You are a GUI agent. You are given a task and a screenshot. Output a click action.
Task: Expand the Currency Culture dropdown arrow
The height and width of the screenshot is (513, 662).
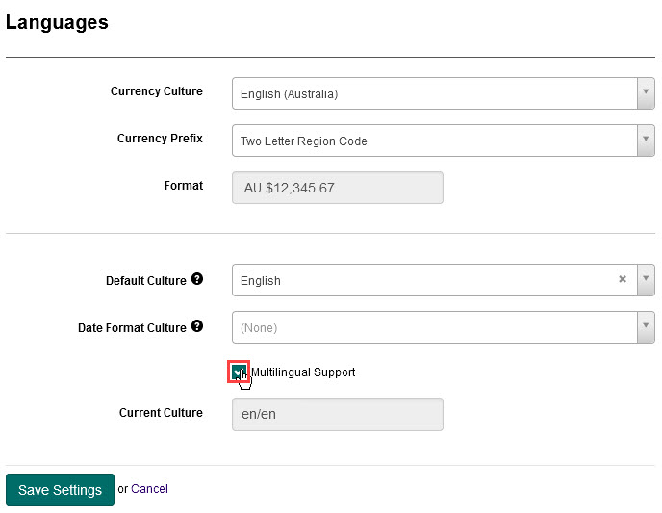[646, 93]
